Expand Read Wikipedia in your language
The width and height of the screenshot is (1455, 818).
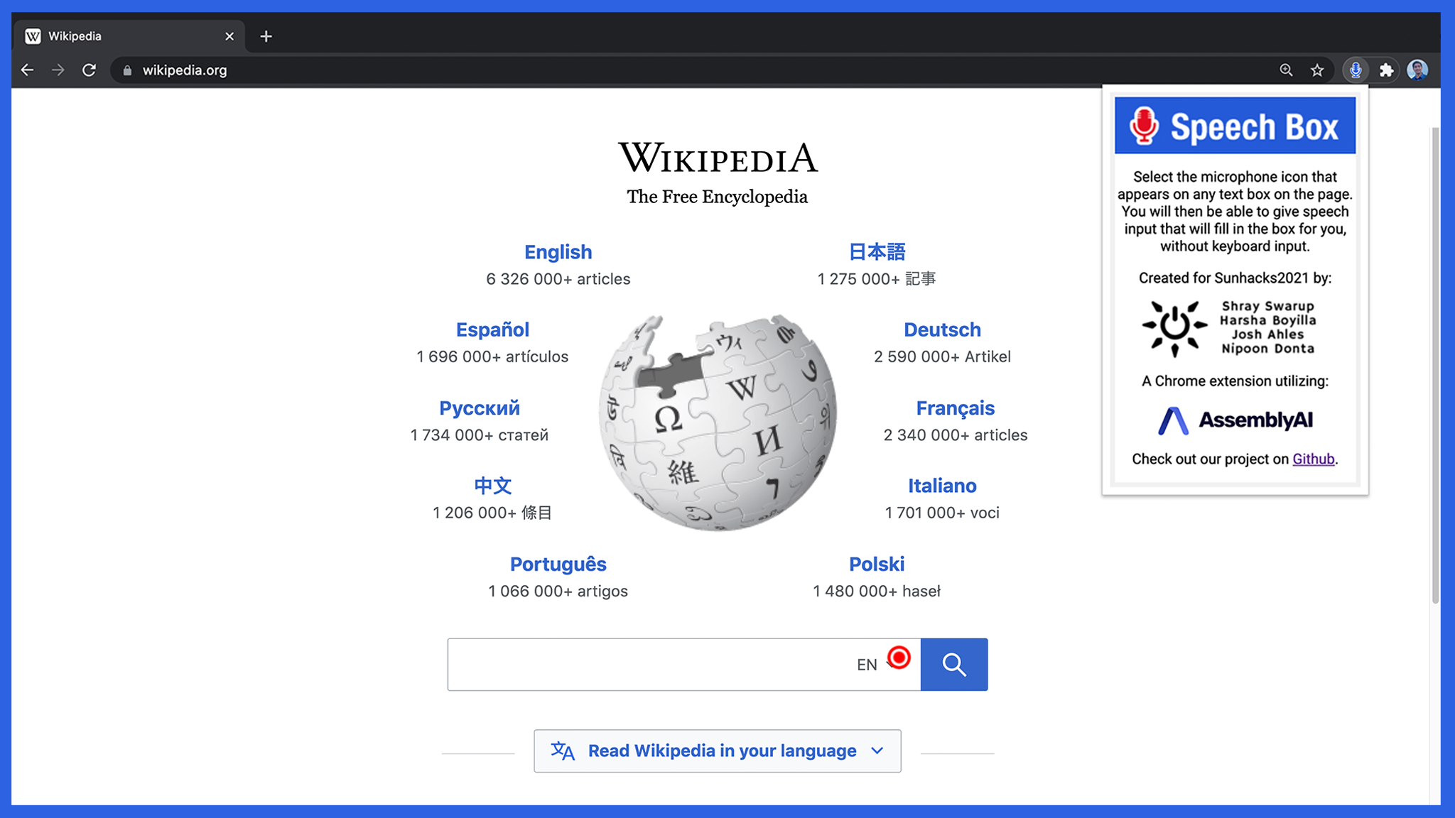tap(718, 751)
